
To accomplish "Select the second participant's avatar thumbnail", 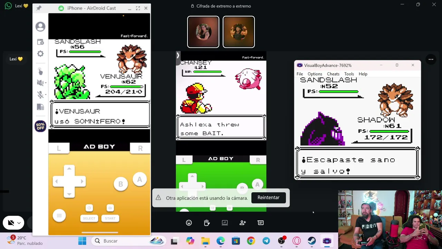I will click(x=239, y=32).
